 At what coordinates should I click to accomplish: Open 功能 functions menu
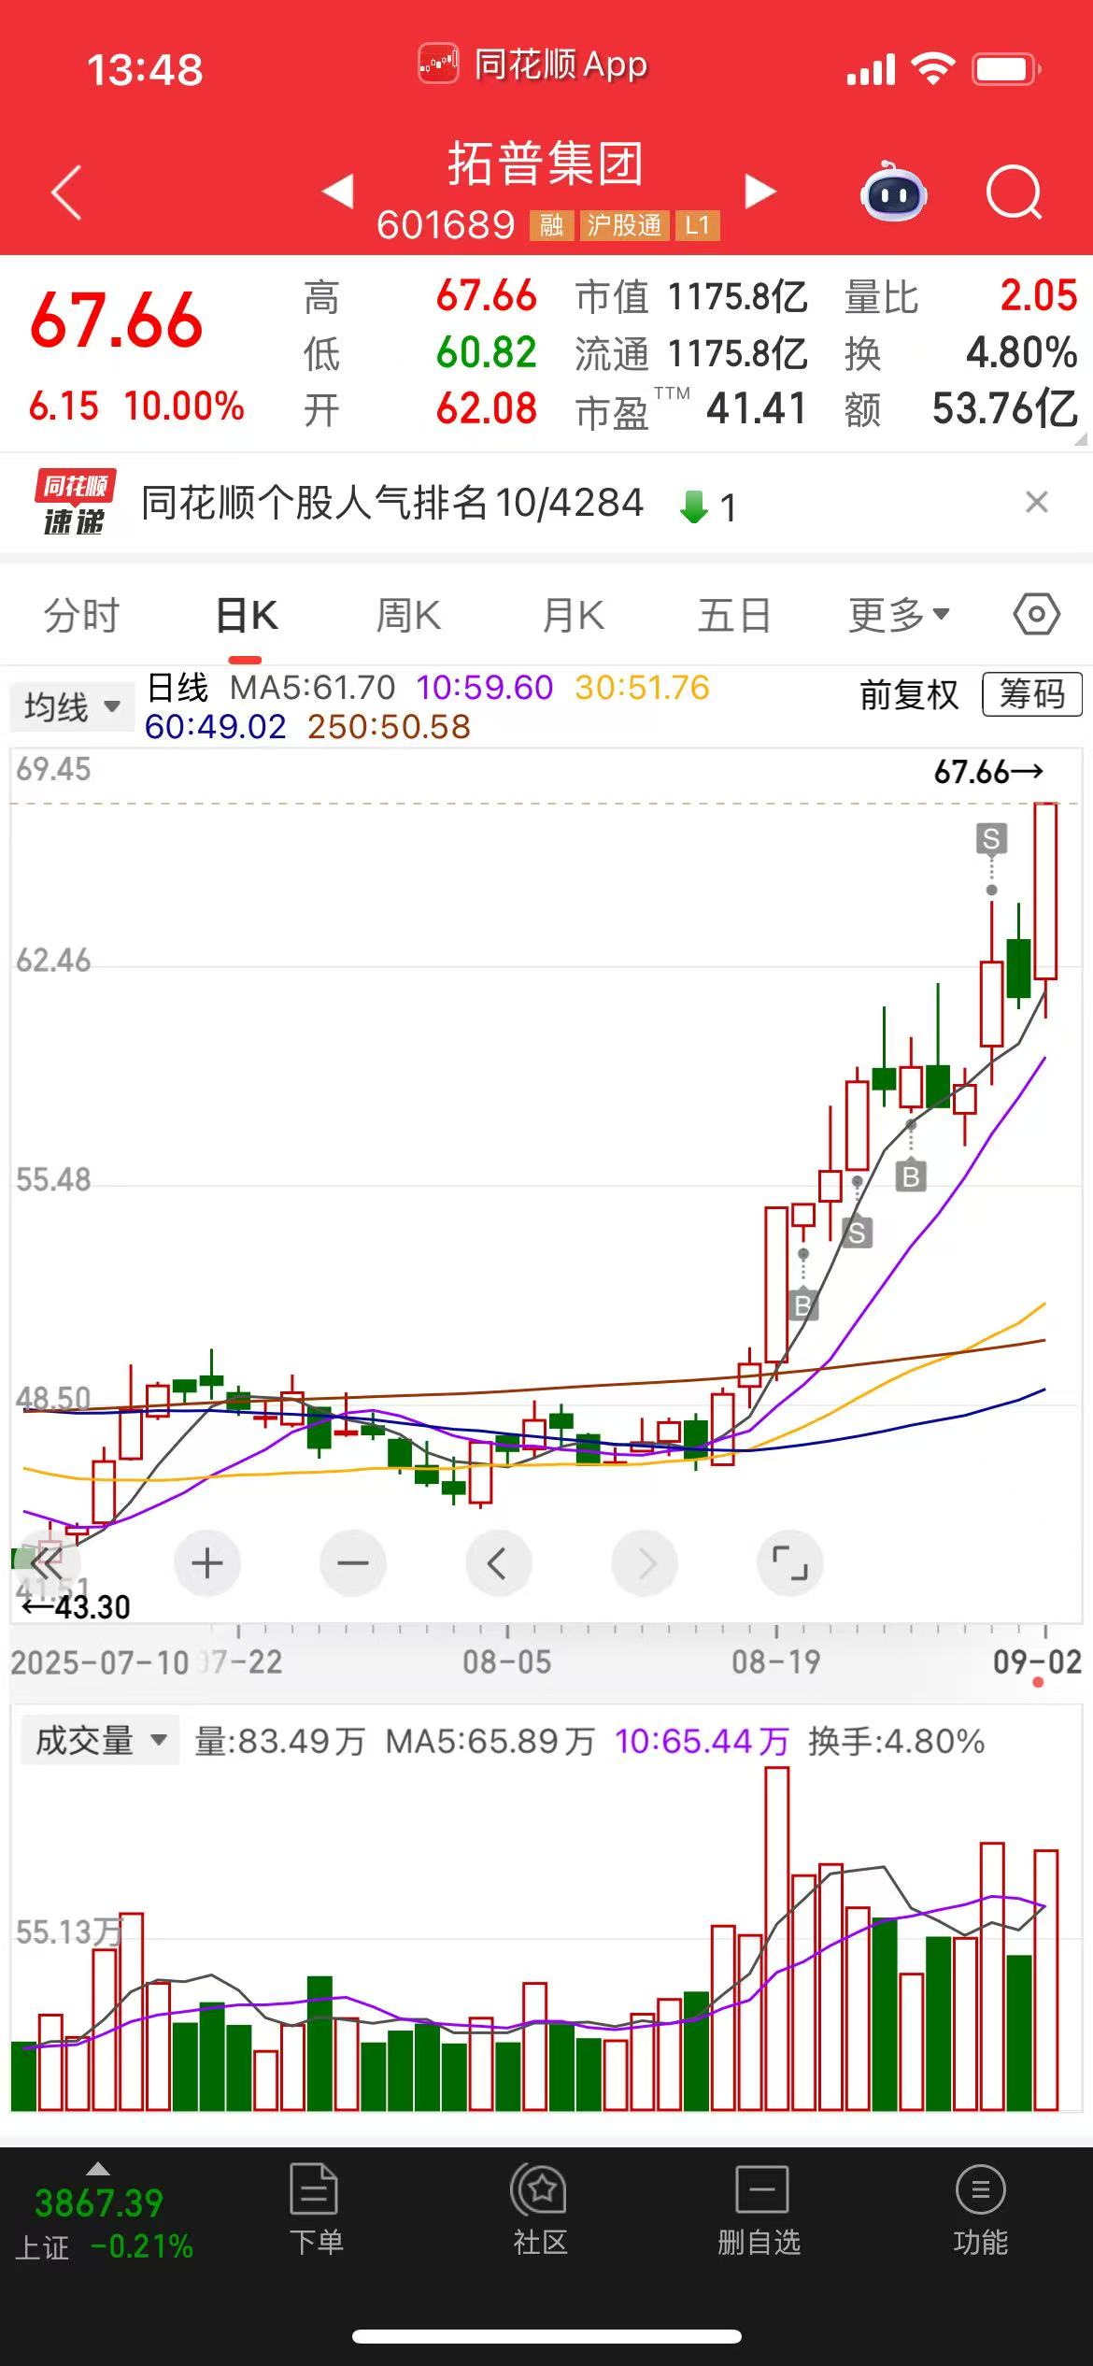(x=980, y=2210)
